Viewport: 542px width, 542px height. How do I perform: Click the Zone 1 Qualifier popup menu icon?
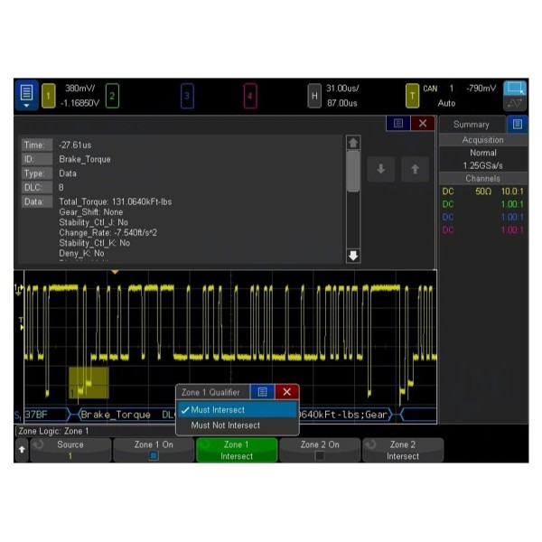pyautogui.click(x=262, y=392)
